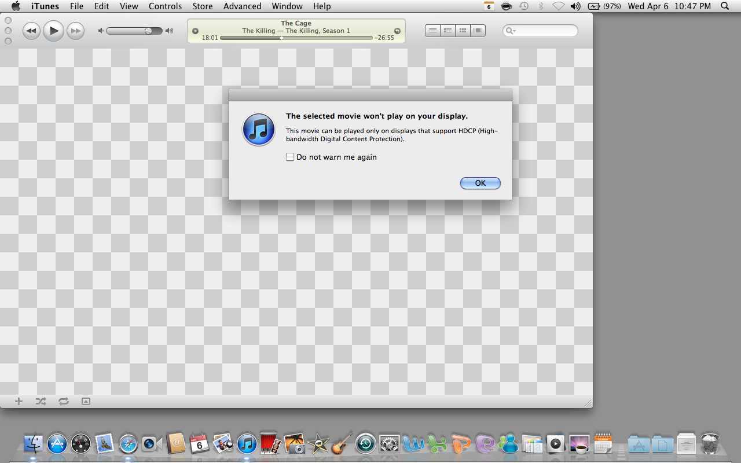This screenshot has width=741, height=463.
Task: Switch to list view
Action: point(432,31)
